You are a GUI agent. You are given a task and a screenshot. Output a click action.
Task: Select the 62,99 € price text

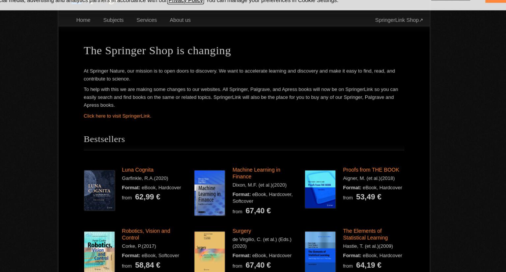(x=148, y=197)
